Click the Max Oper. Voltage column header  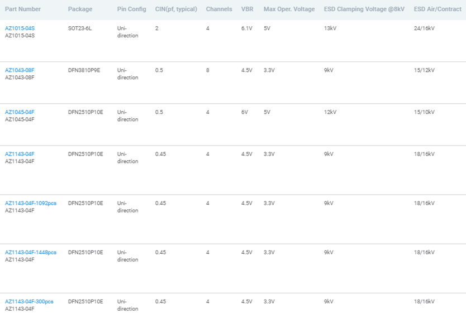pos(289,9)
